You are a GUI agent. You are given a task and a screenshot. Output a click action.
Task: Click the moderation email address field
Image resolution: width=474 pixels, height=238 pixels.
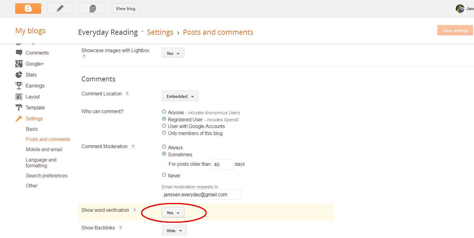point(201,194)
